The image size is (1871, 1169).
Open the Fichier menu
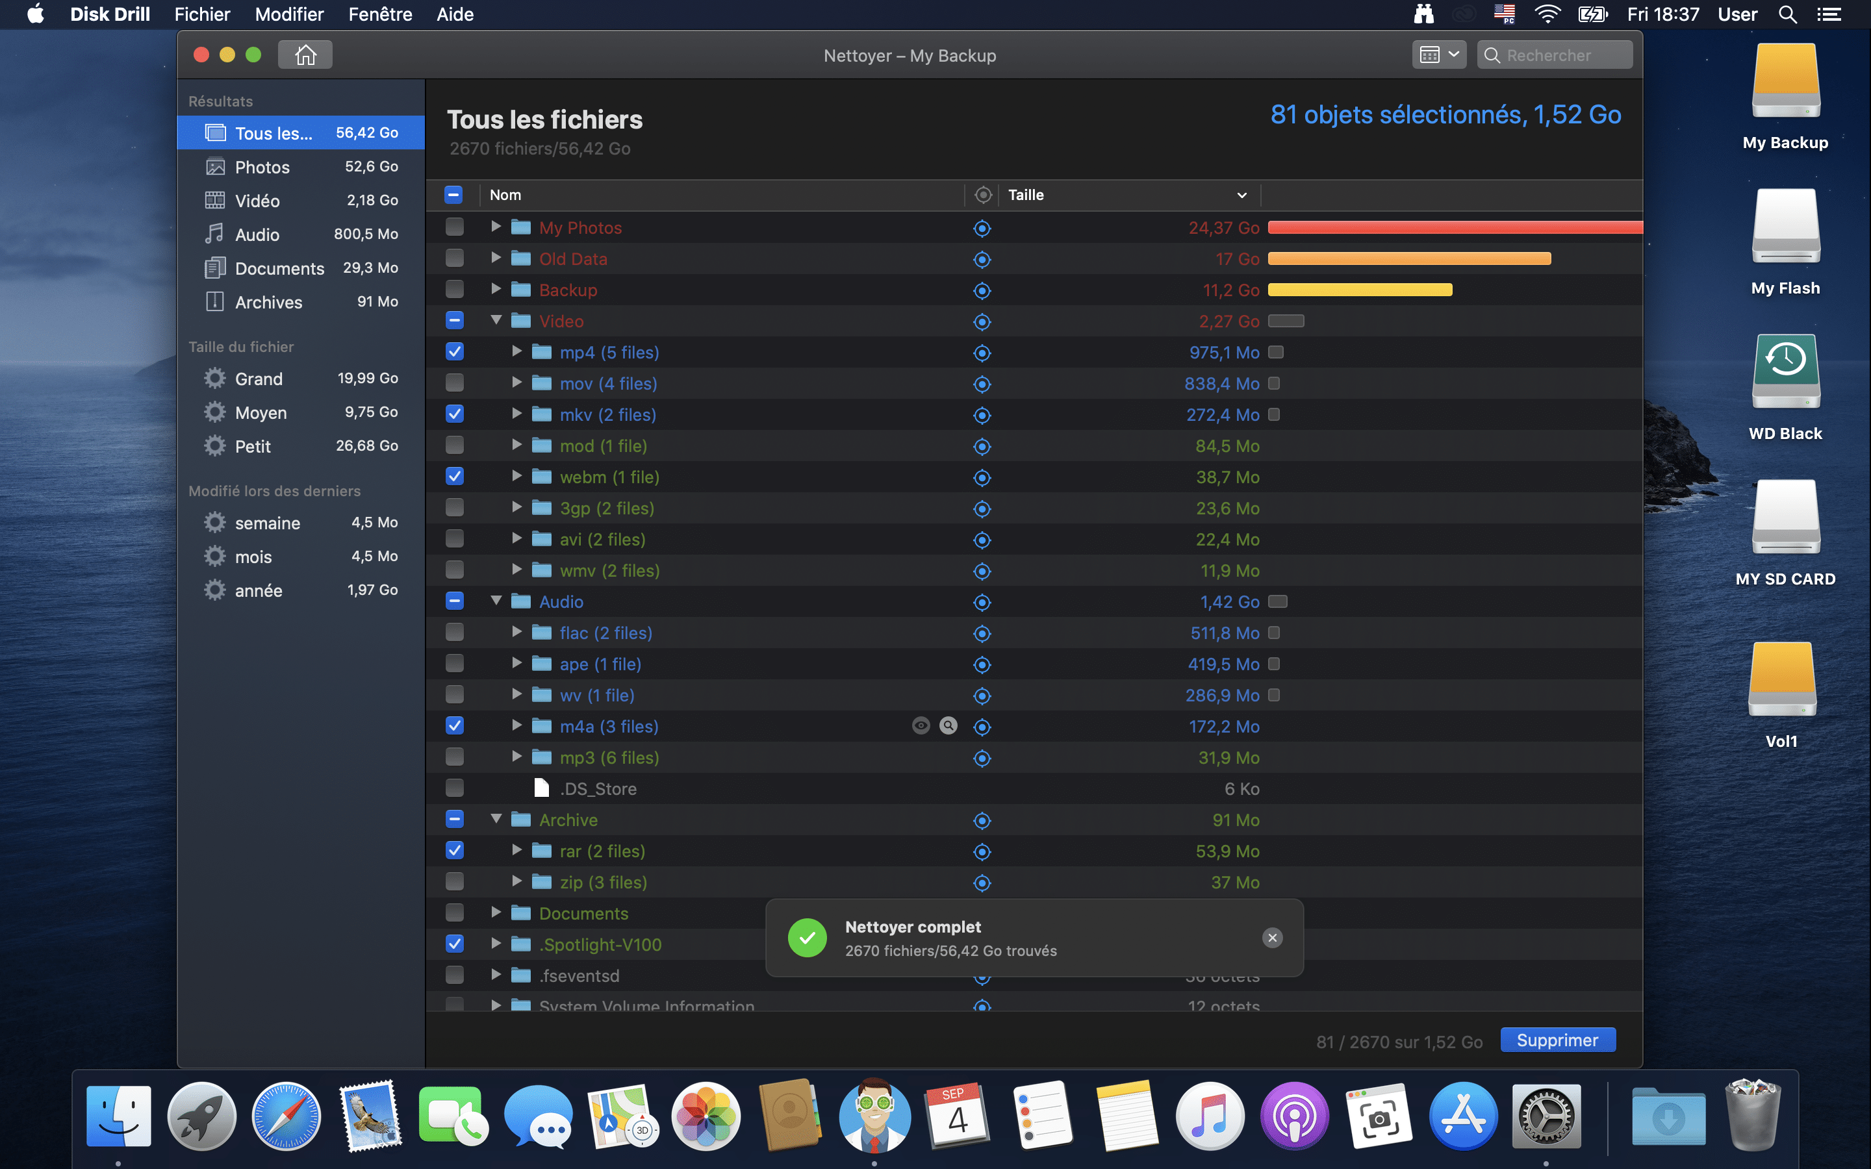(202, 14)
